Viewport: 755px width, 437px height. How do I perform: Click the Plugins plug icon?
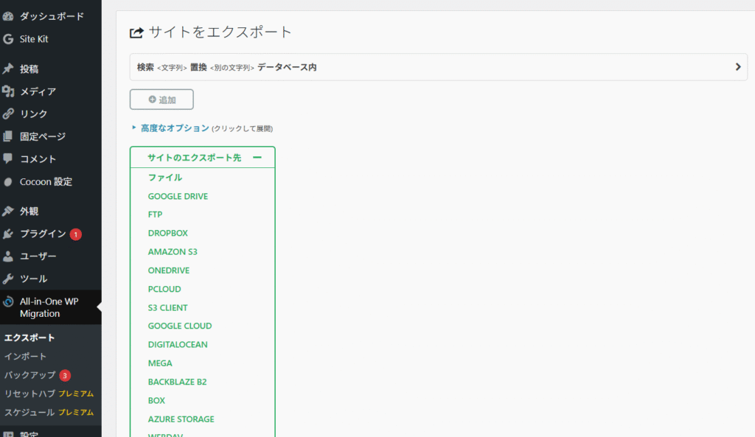pyautogui.click(x=8, y=234)
